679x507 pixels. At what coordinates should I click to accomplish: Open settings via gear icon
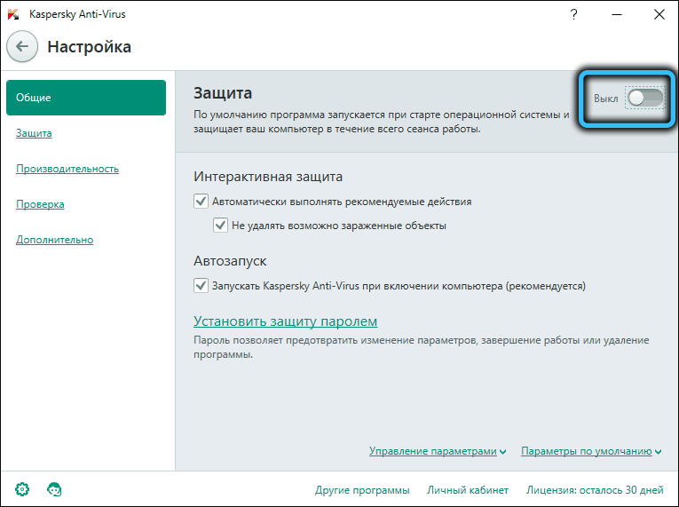coord(22,489)
